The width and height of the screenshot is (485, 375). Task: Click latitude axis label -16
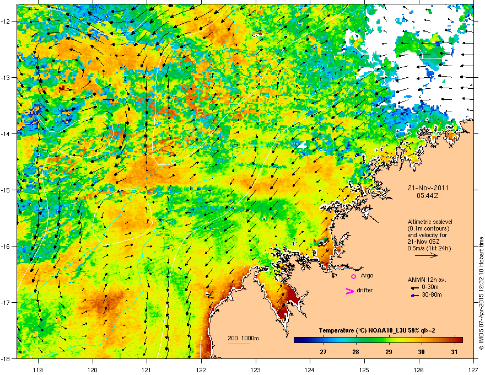click(6, 247)
